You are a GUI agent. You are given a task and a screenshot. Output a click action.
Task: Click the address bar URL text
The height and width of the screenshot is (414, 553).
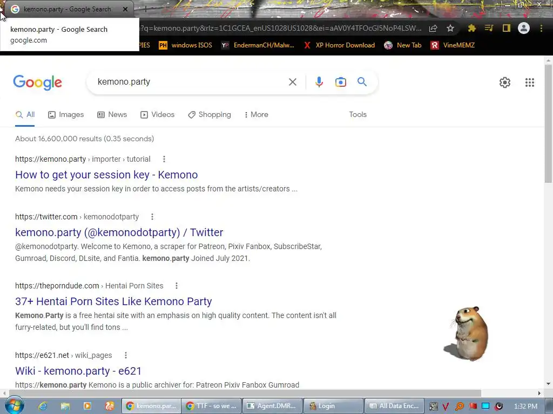click(281, 28)
